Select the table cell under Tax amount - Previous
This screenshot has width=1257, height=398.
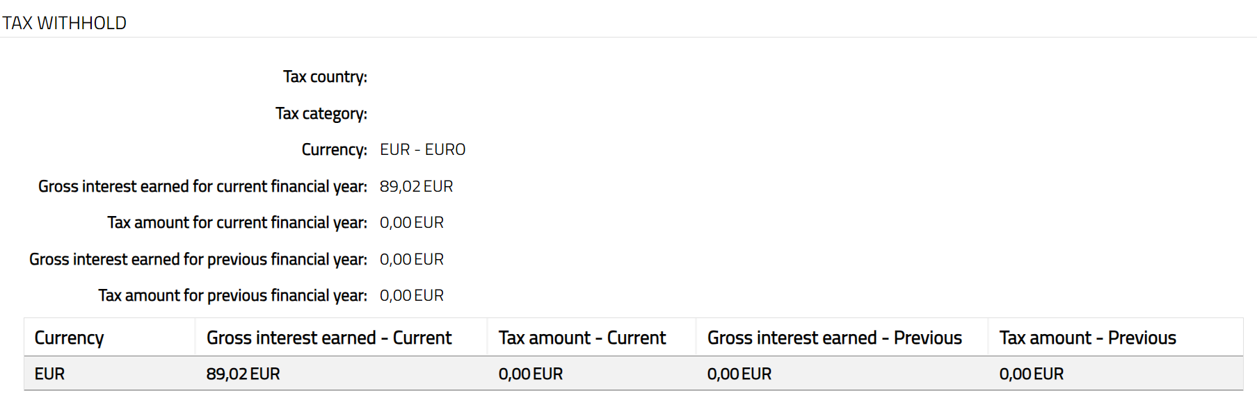click(1031, 374)
